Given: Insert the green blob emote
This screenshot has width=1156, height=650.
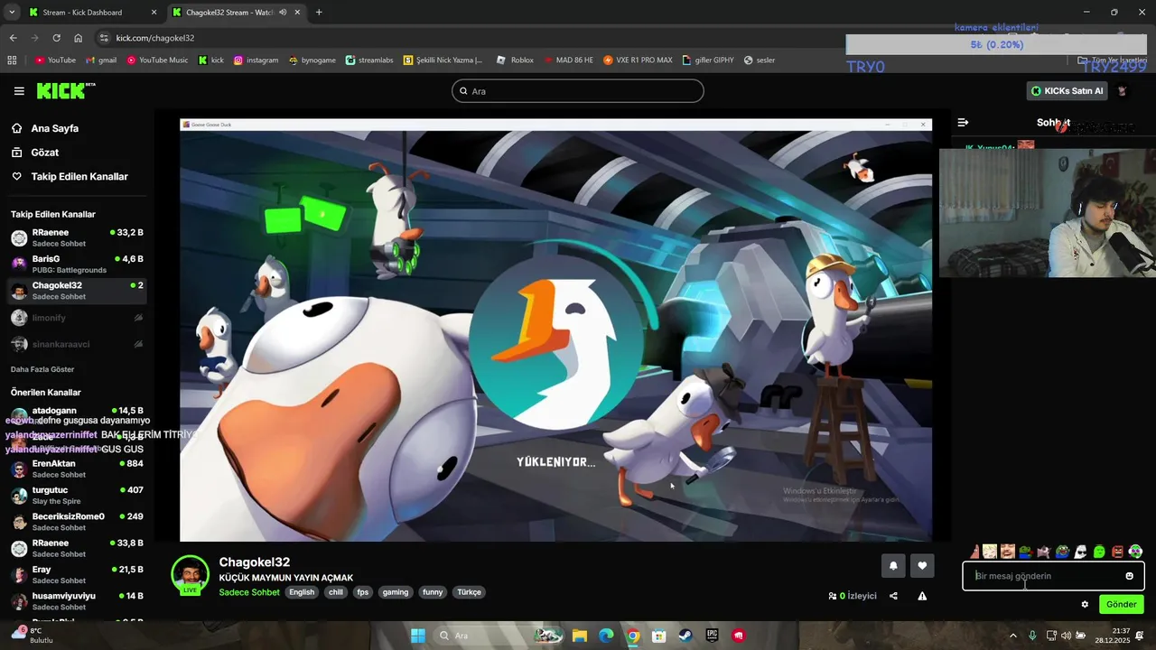Looking at the screenshot, I should tap(1099, 552).
